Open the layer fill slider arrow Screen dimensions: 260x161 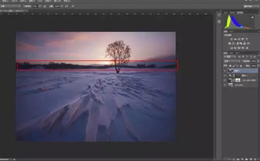point(258,66)
